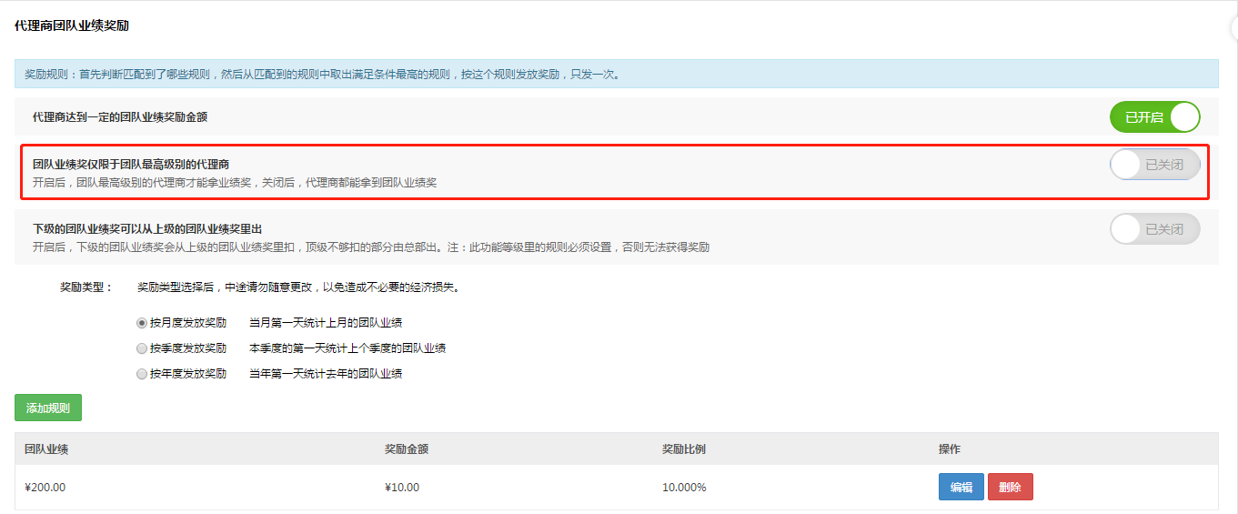1238x514 pixels.
Task: Click the 当年第一天统计去年的团队业绩 description
Action: pos(326,374)
